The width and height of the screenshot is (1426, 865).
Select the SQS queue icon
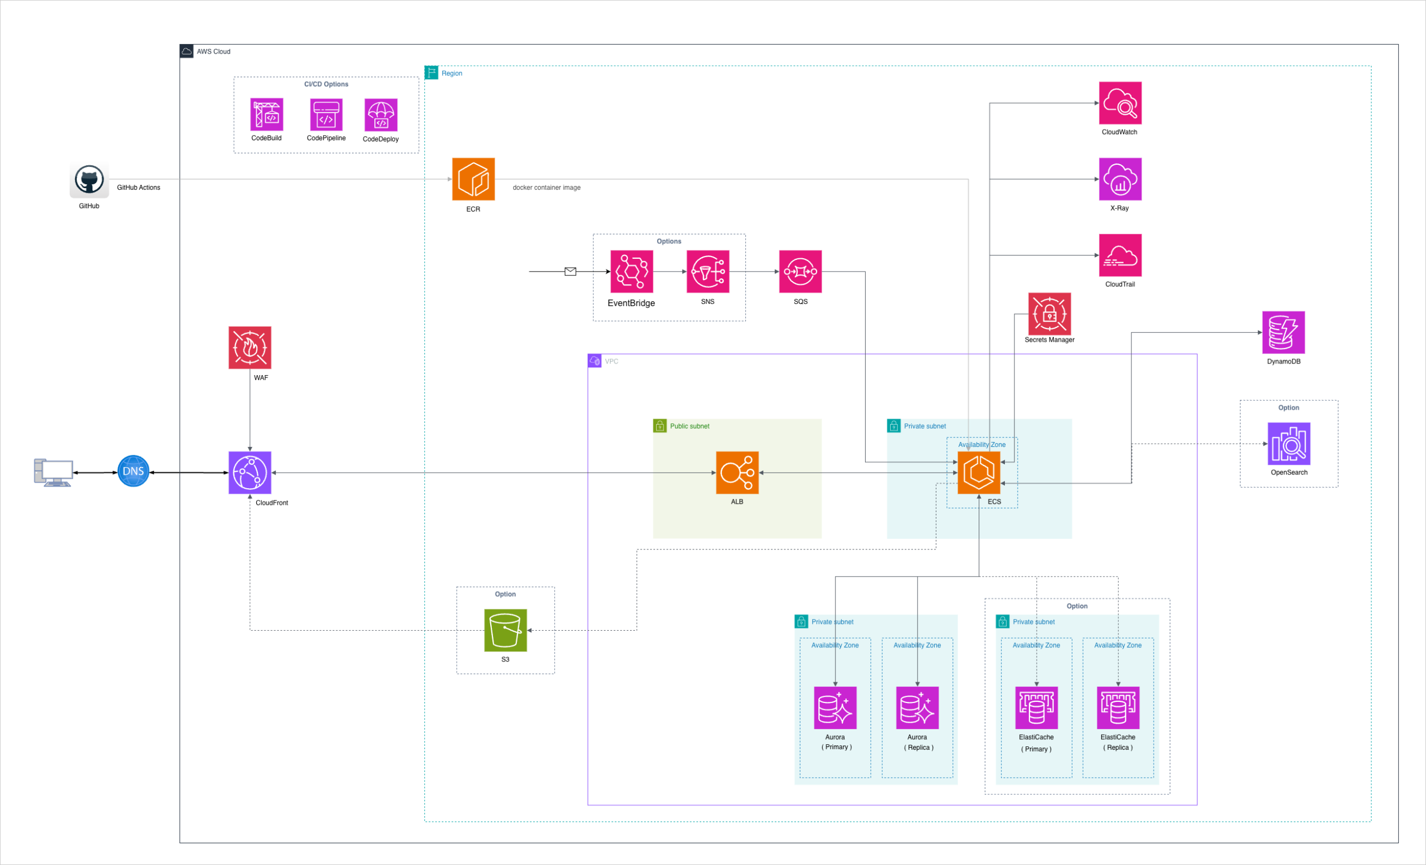[800, 271]
